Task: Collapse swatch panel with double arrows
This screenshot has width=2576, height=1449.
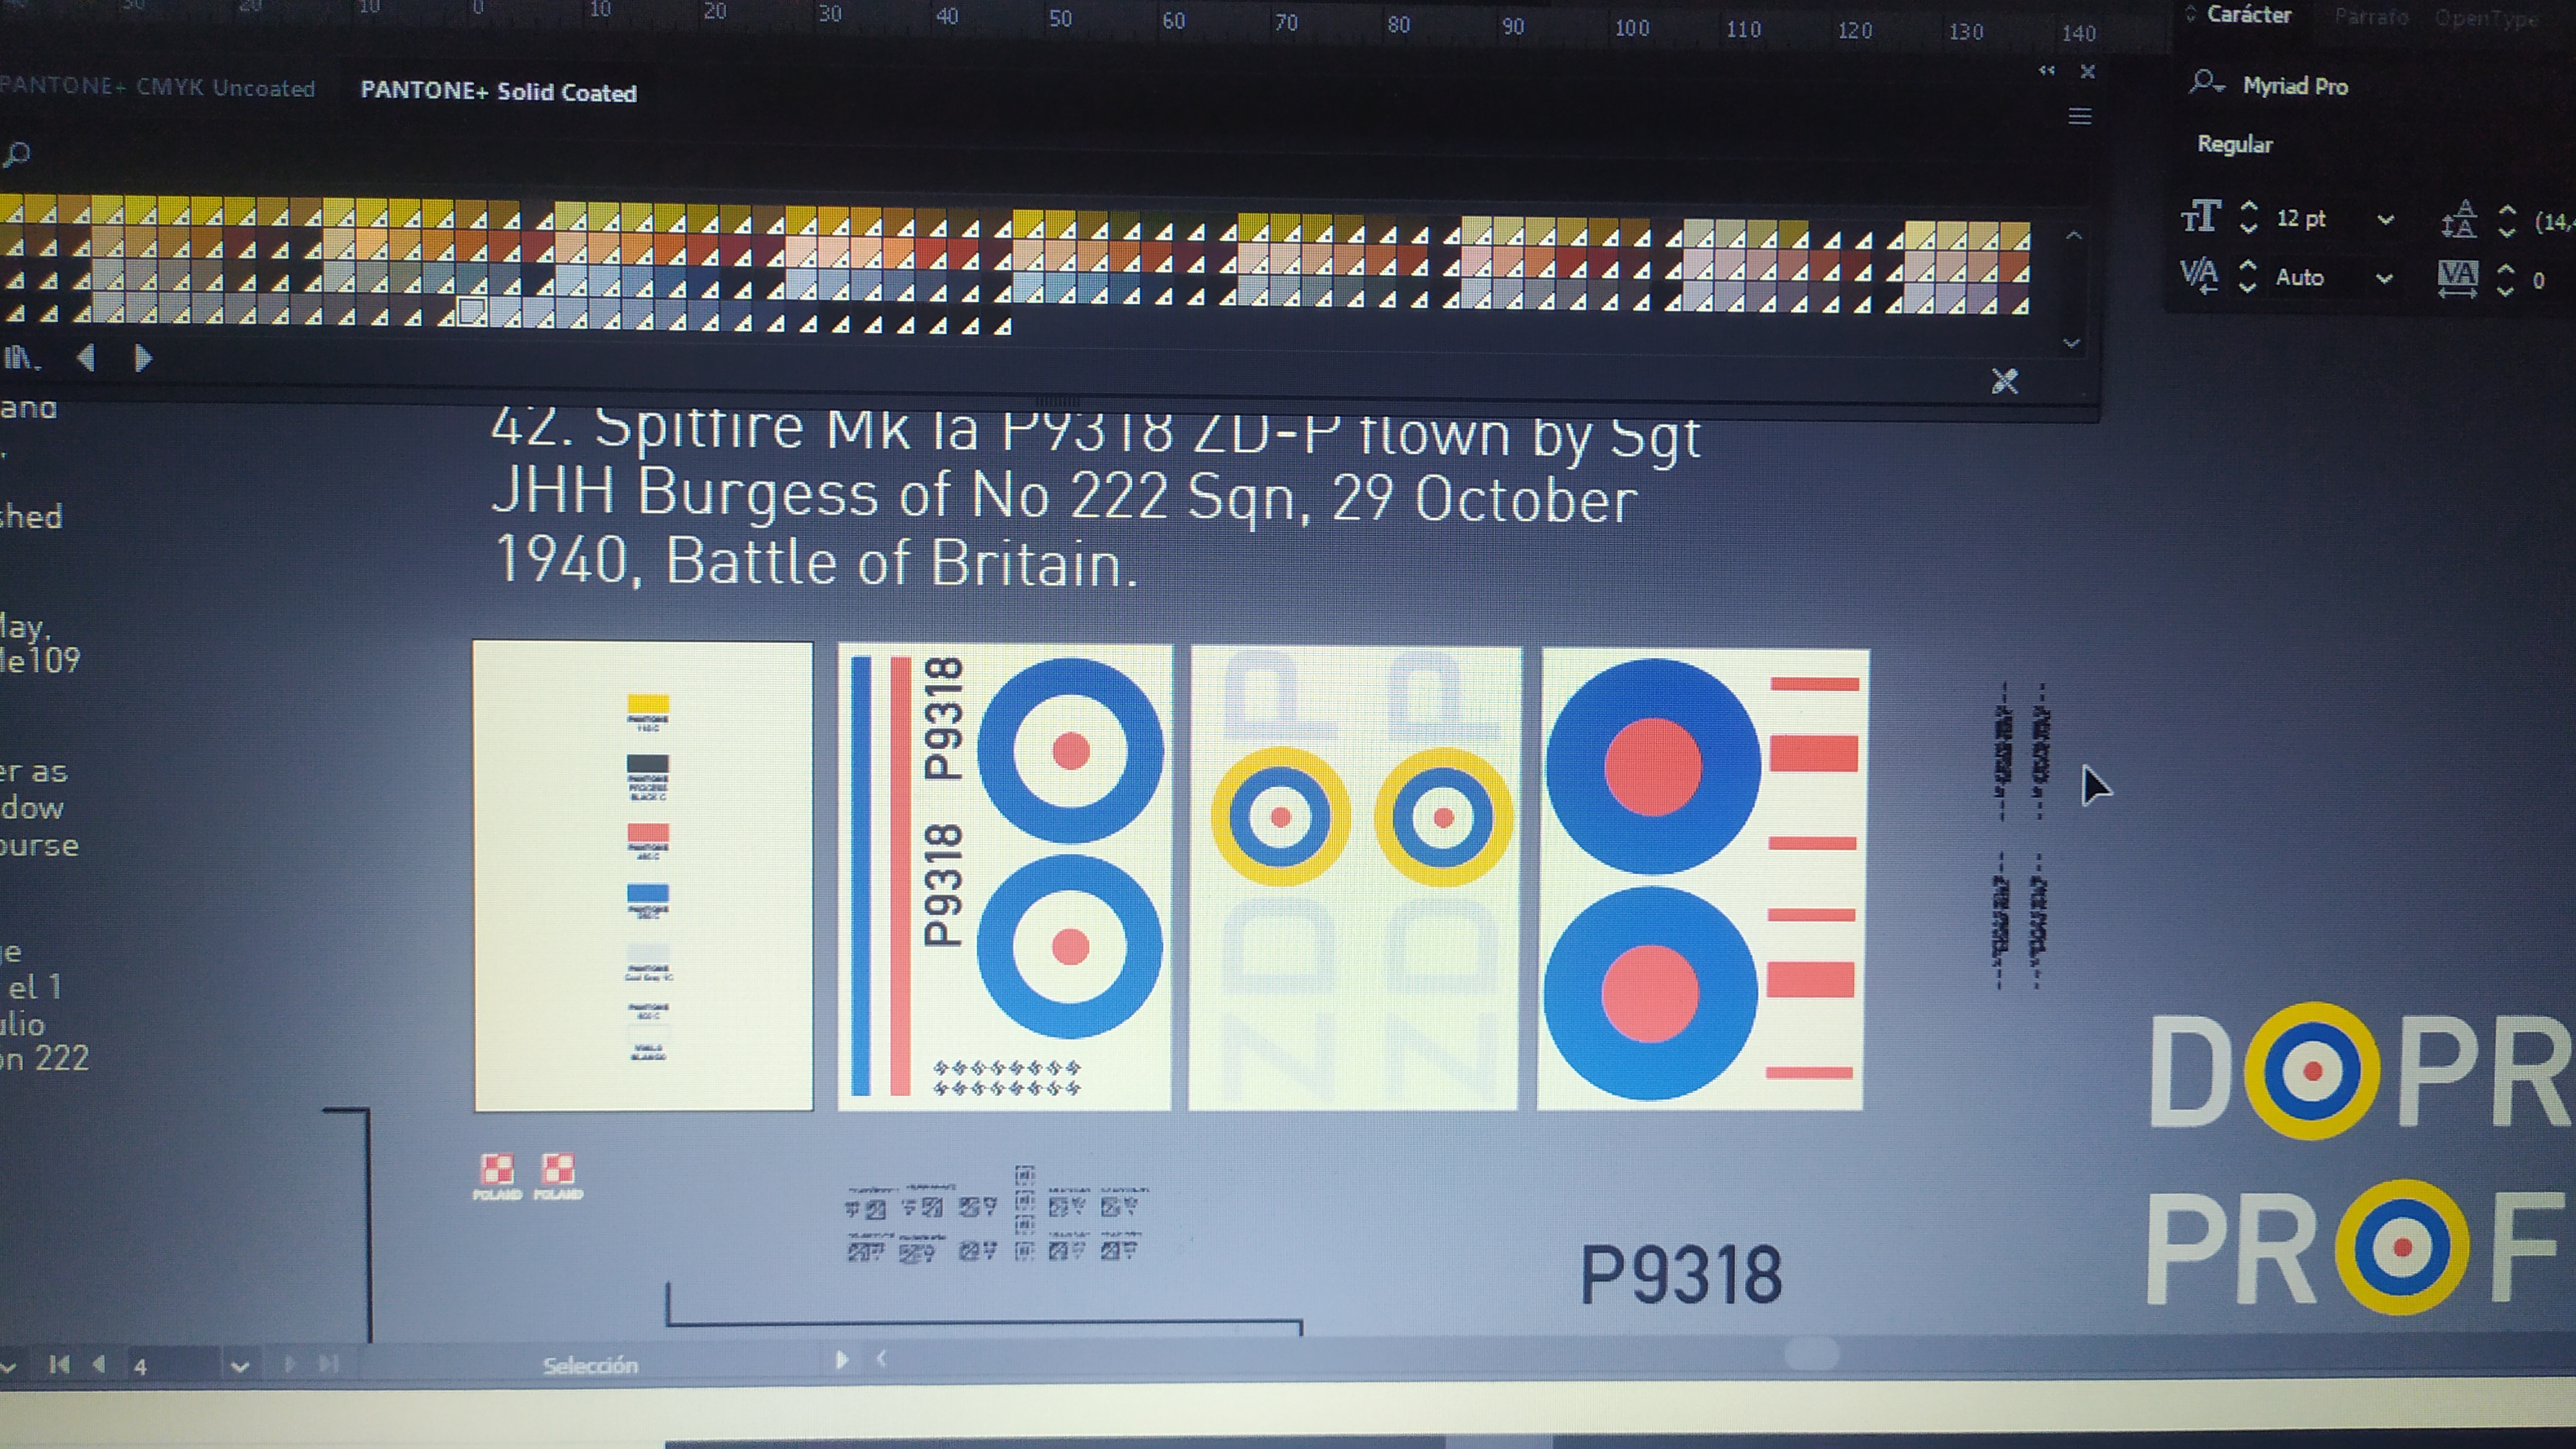Action: pyautogui.click(x=2047, y=71)
